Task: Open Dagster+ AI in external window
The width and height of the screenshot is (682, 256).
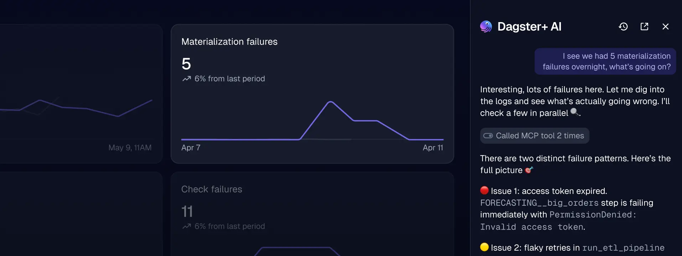Action: click(x=644, y=26)
